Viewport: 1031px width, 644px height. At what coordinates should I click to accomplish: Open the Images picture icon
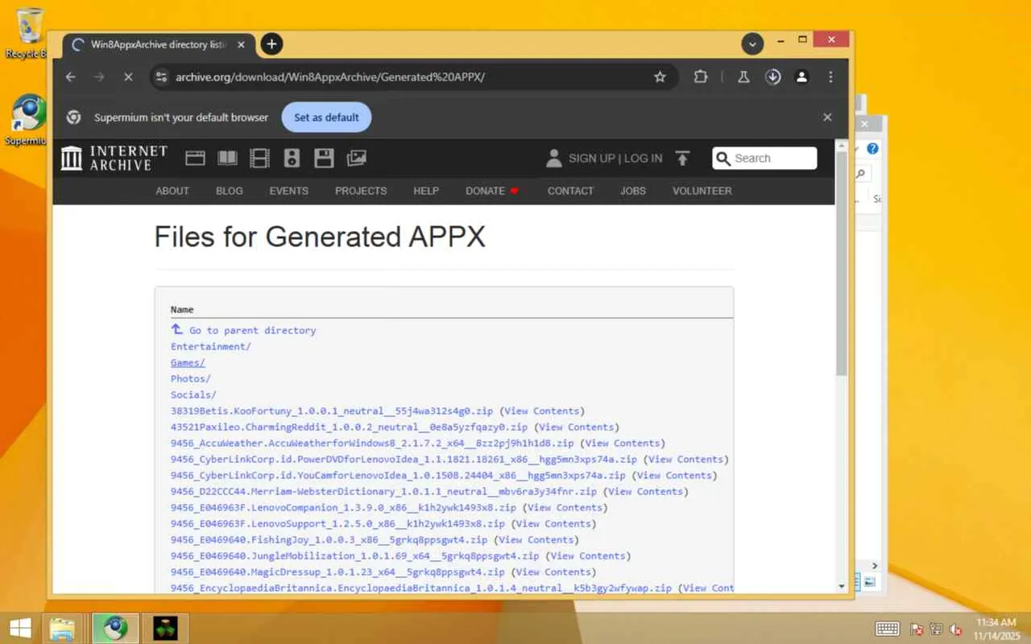click(356, 158)
